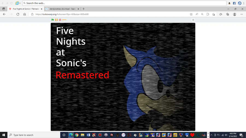
Task: Activate Read aloud icon in address bar
Action: [x=197, y=14]
